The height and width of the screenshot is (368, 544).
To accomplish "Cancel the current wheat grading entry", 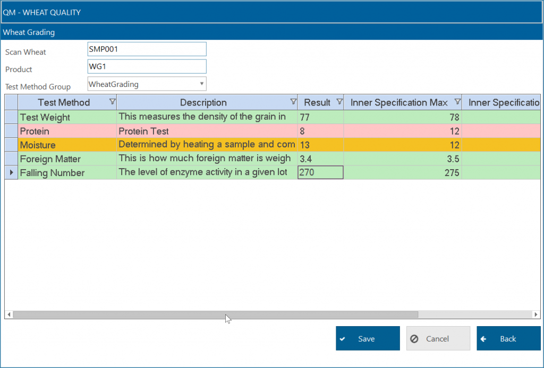I will coord(438,338).
